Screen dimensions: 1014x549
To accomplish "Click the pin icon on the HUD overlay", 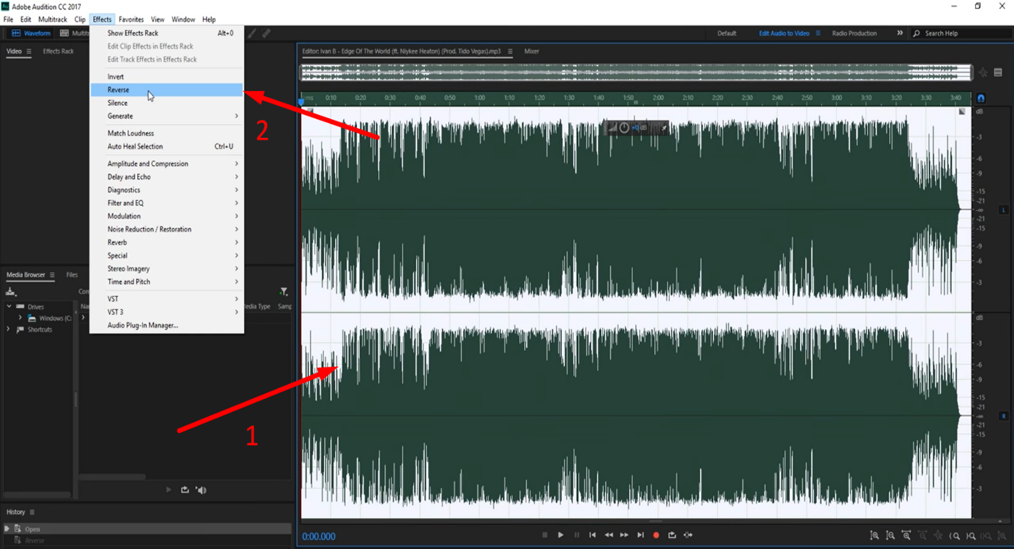I will pyautogui.click(x=664, y=128).
